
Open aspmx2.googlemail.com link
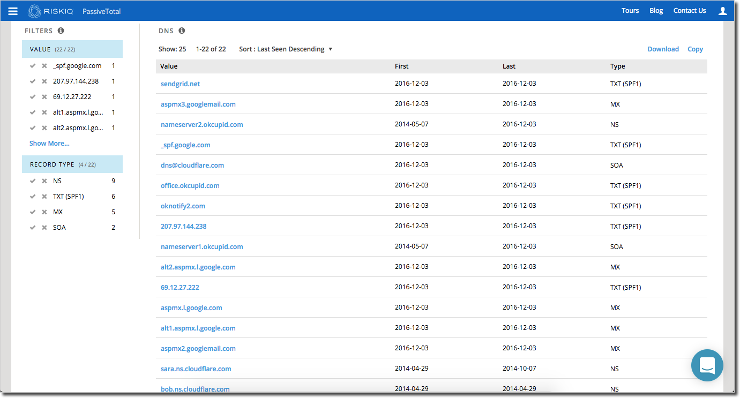198,349
